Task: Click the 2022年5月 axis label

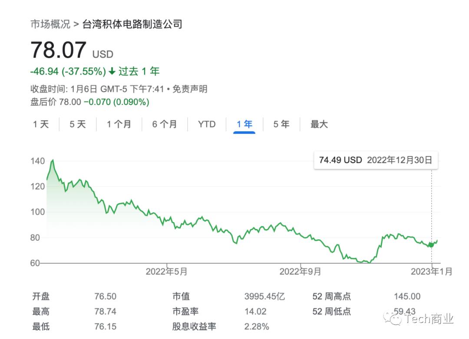Action: [166, 271]
